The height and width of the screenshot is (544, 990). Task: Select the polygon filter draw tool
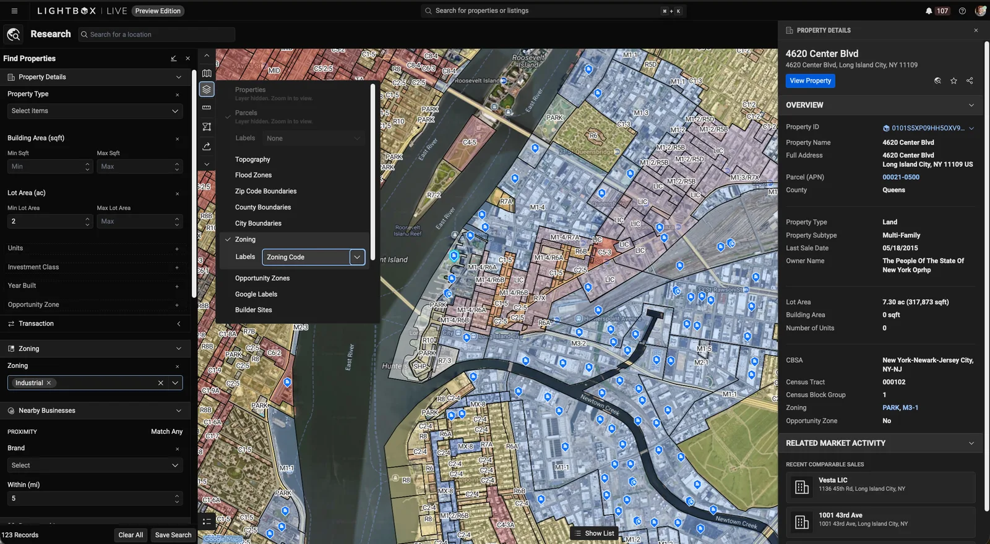tap(207, 127)
